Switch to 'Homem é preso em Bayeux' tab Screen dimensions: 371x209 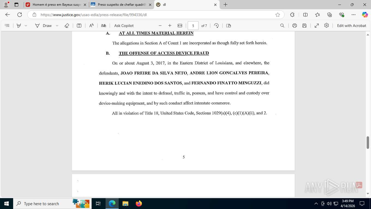(56, 5)
